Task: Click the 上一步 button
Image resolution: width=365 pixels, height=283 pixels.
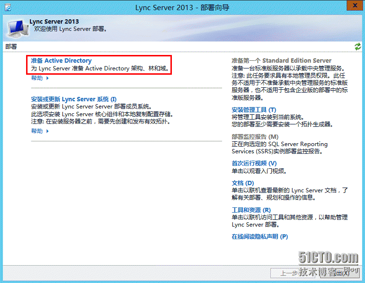Action: (x=293, y=273)
